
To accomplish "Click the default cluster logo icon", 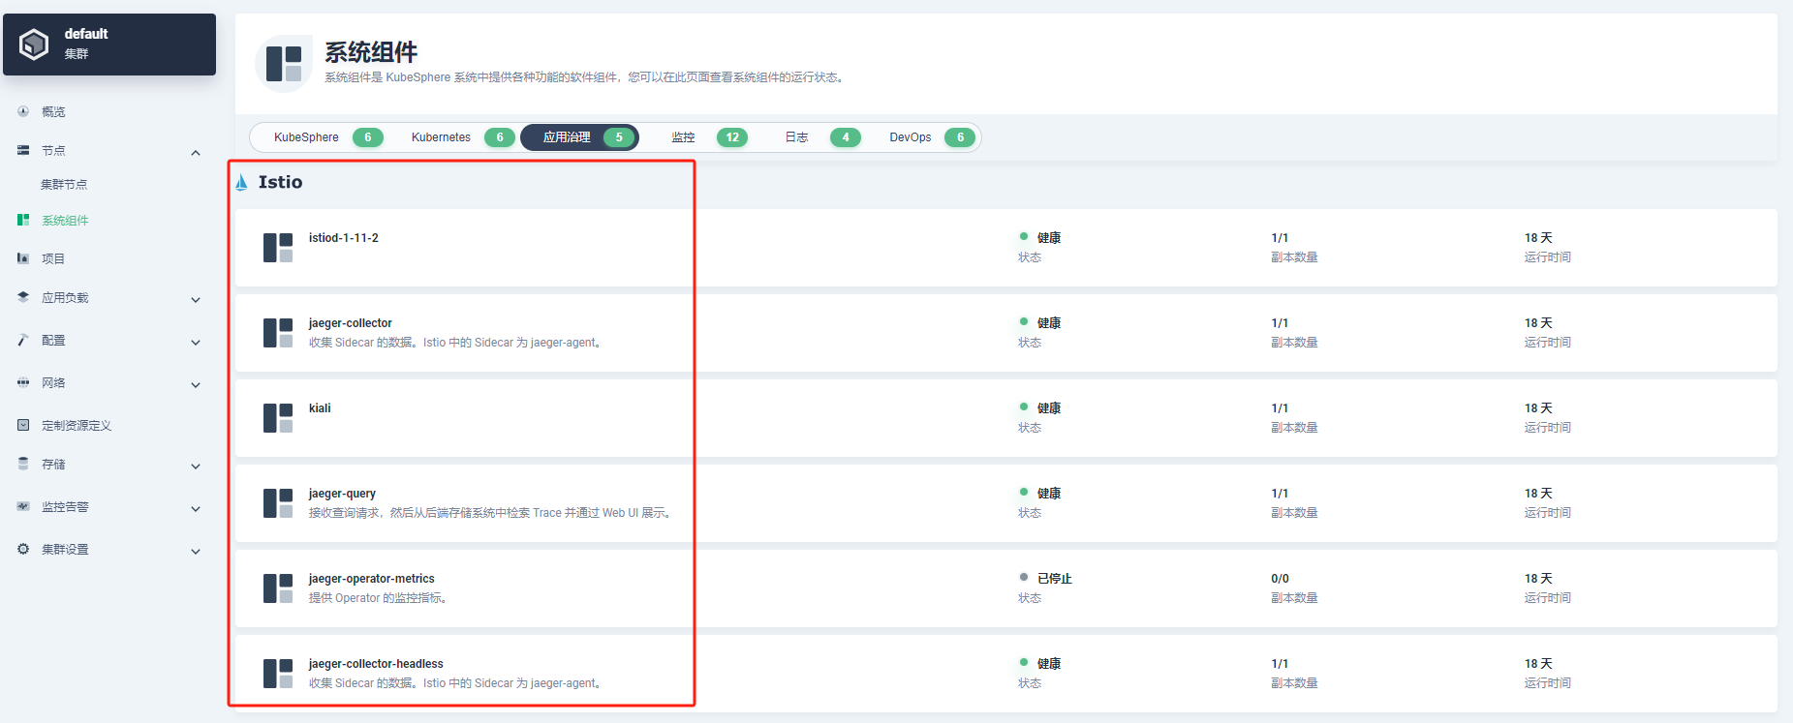I will [x=34, y=45].
